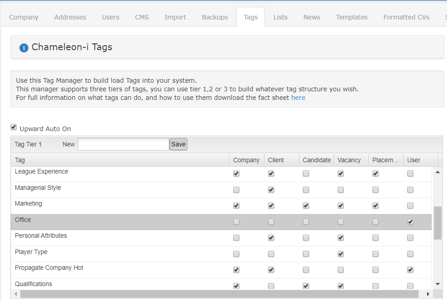This screenshot has width=447, height=301.
Task: Uncheck Vacancy for Personal Attributes
Action: pyautogui.click(x=341, y=238)
